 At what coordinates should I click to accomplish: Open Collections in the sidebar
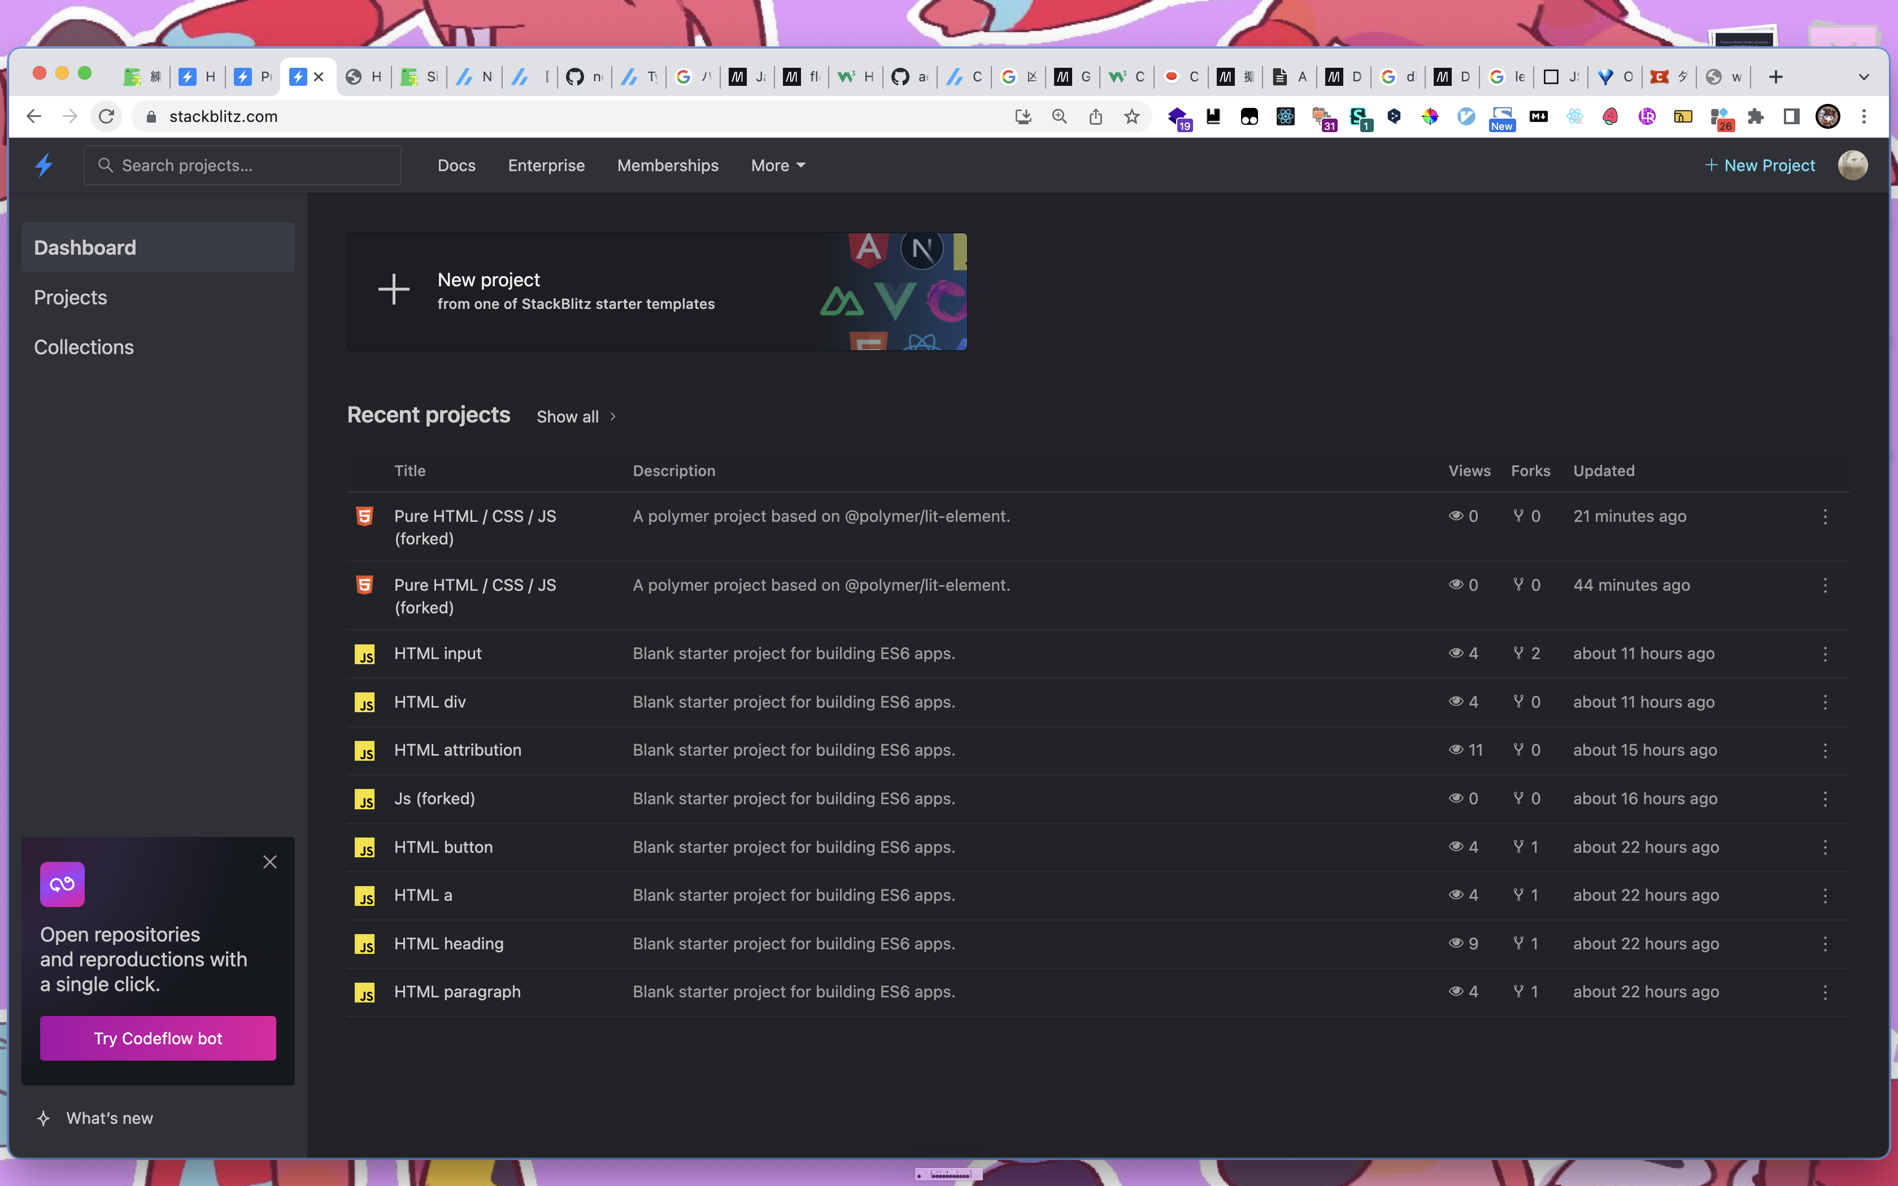(x=84, y=347)
